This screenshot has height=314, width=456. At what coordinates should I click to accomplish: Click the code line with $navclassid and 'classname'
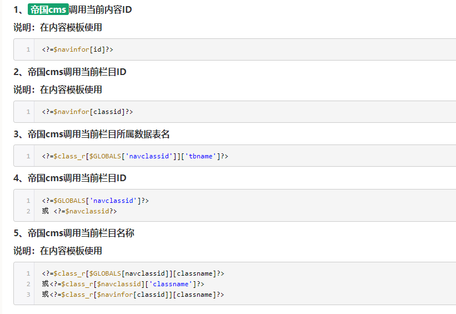(123, 284)
